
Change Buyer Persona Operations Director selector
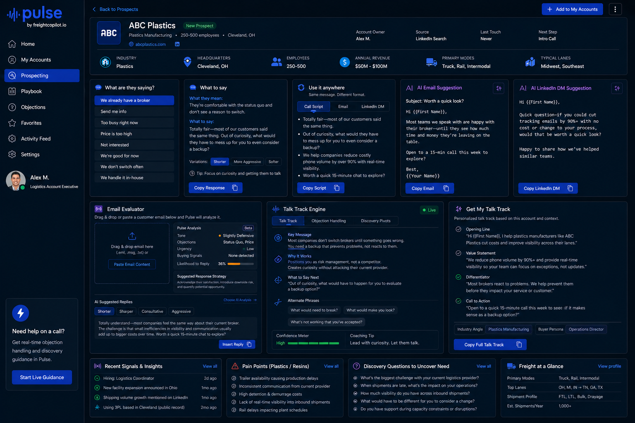click(x=586, y=329)
